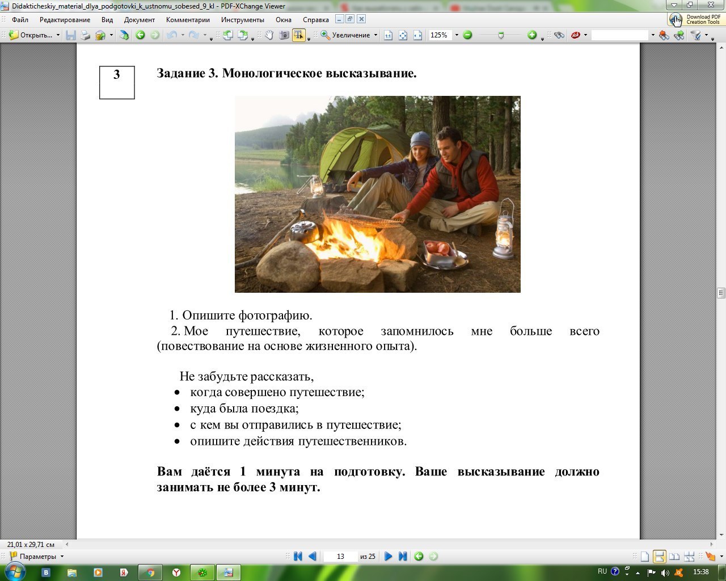This screenshot has width=726, height=581.
Task: Expand the zoom percentage dropdown
Action: [457, 35]
